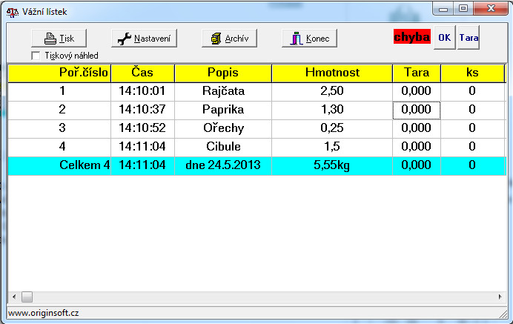This screenshot has height=324, width=513.
Task: Select the Paprika description cell
Action: (x=223, y=110)
